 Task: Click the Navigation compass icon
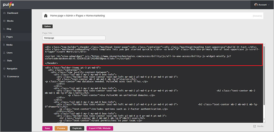(x=4, y=69)
